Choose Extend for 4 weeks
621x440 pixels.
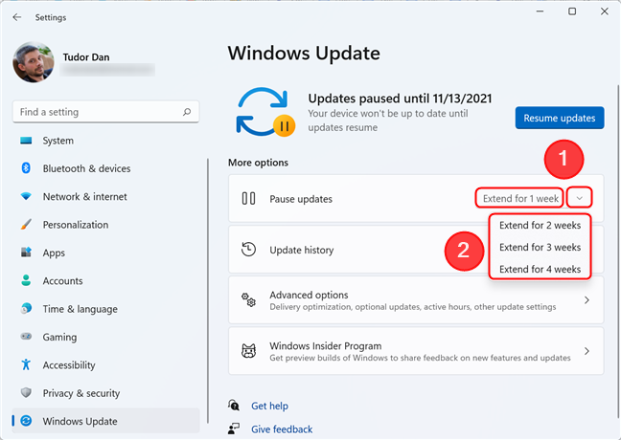point(540,269)
